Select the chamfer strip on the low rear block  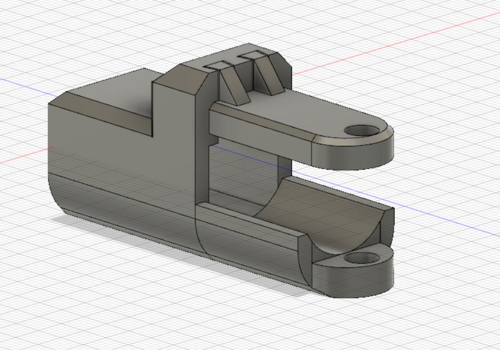(x=102, y=113)
